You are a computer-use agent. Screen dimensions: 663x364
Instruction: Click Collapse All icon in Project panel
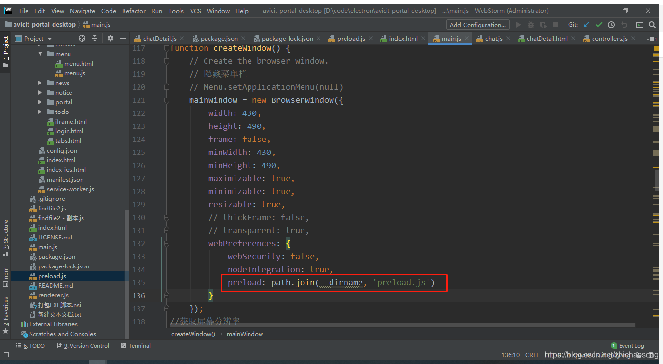click(x=95, y=38)
